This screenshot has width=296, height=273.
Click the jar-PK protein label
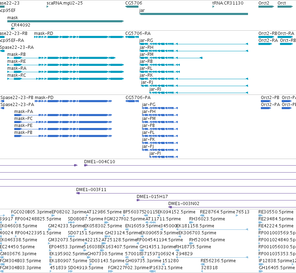pyautogui.click(x=149, y=139)
